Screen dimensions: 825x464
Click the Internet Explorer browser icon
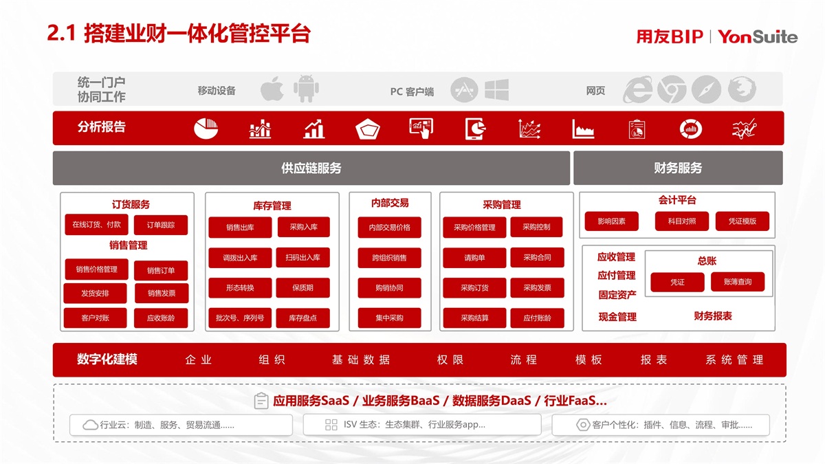(637, 90)
